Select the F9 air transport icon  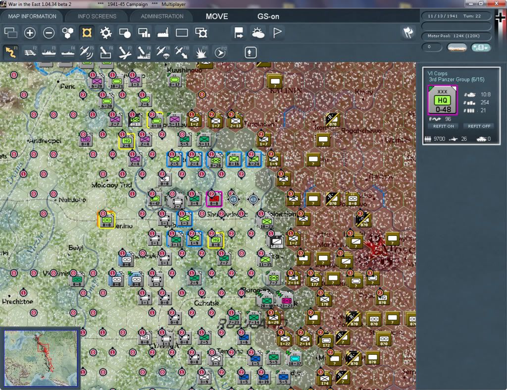coord(162,52)
